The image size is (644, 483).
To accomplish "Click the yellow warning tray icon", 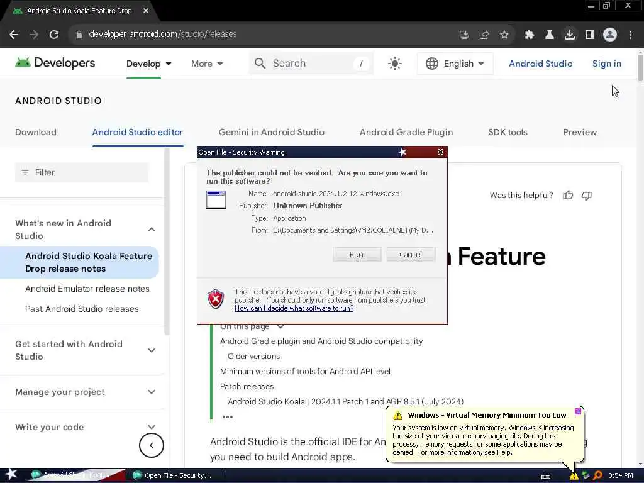I will click(574, 475).
